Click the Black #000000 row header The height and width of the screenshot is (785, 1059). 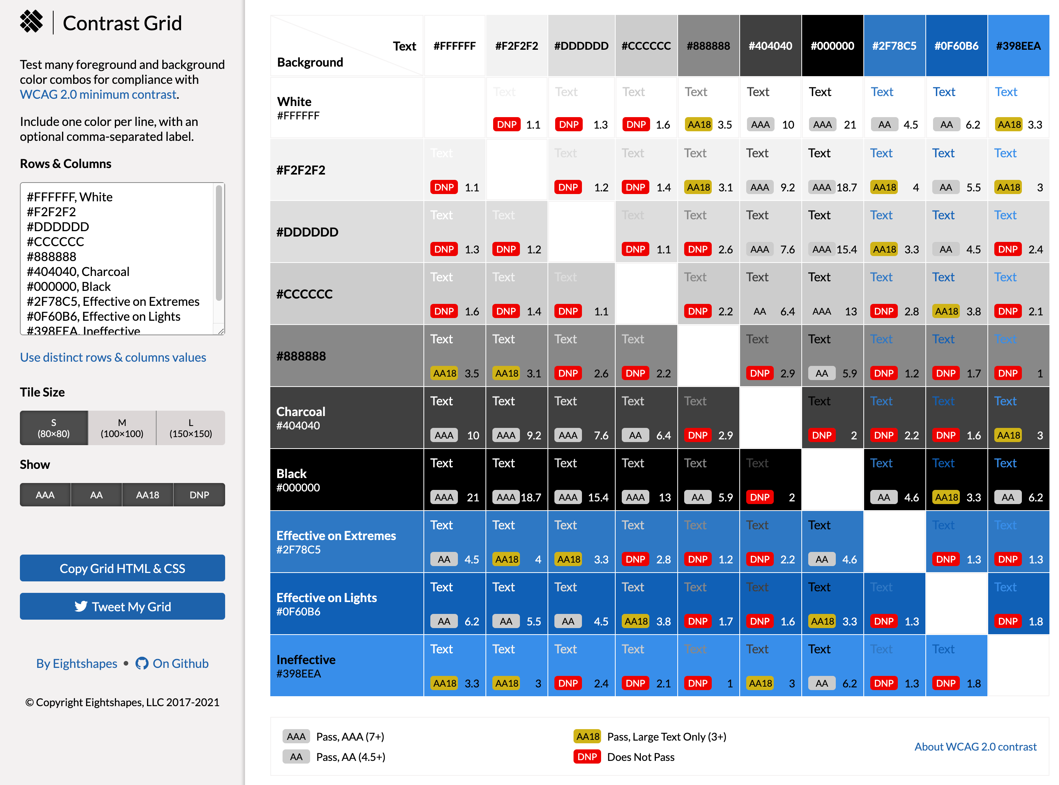(347, 480)
